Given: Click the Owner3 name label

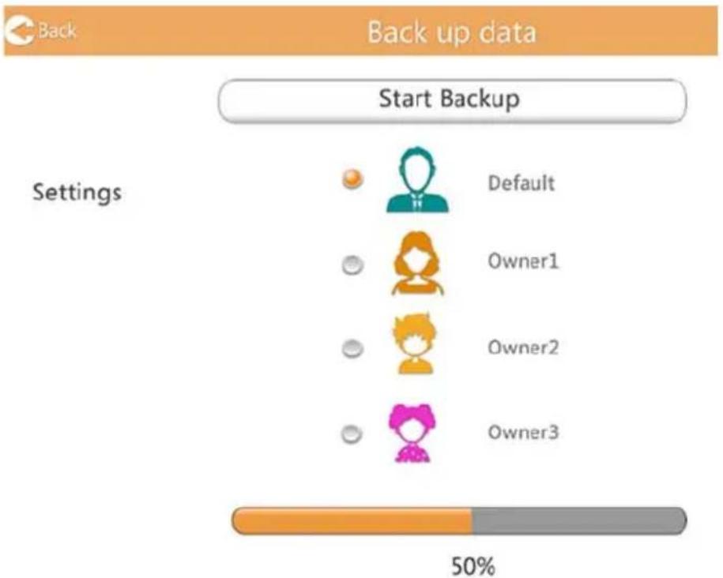Looking at the screenshot, I should (523, 433).
